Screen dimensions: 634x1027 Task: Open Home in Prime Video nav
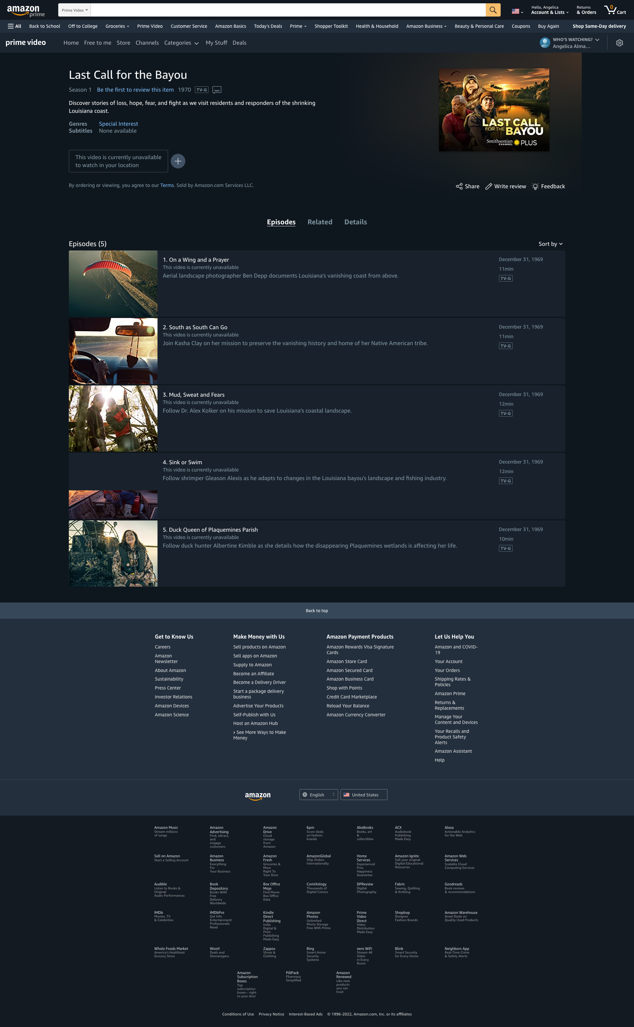pos(71,43)
